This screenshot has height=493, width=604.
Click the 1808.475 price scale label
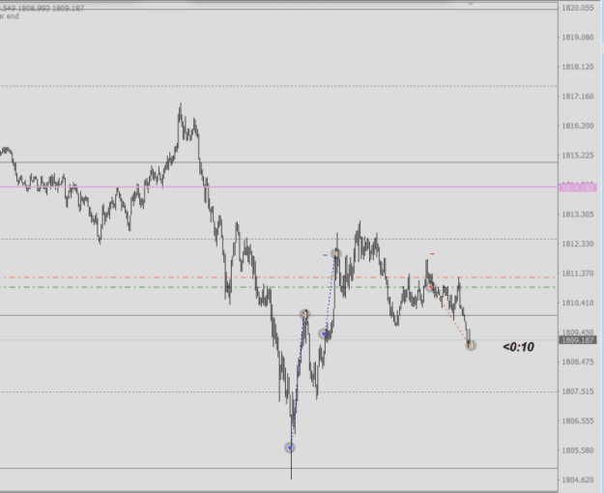(x=577, y=362)
